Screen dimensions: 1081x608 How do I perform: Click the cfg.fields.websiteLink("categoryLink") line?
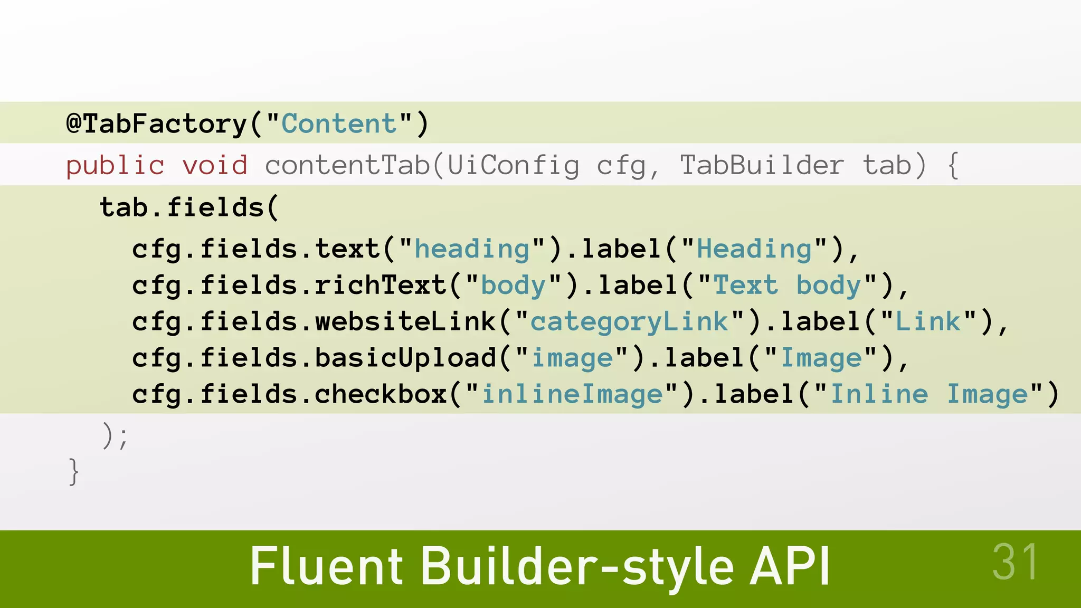point(571,322)
